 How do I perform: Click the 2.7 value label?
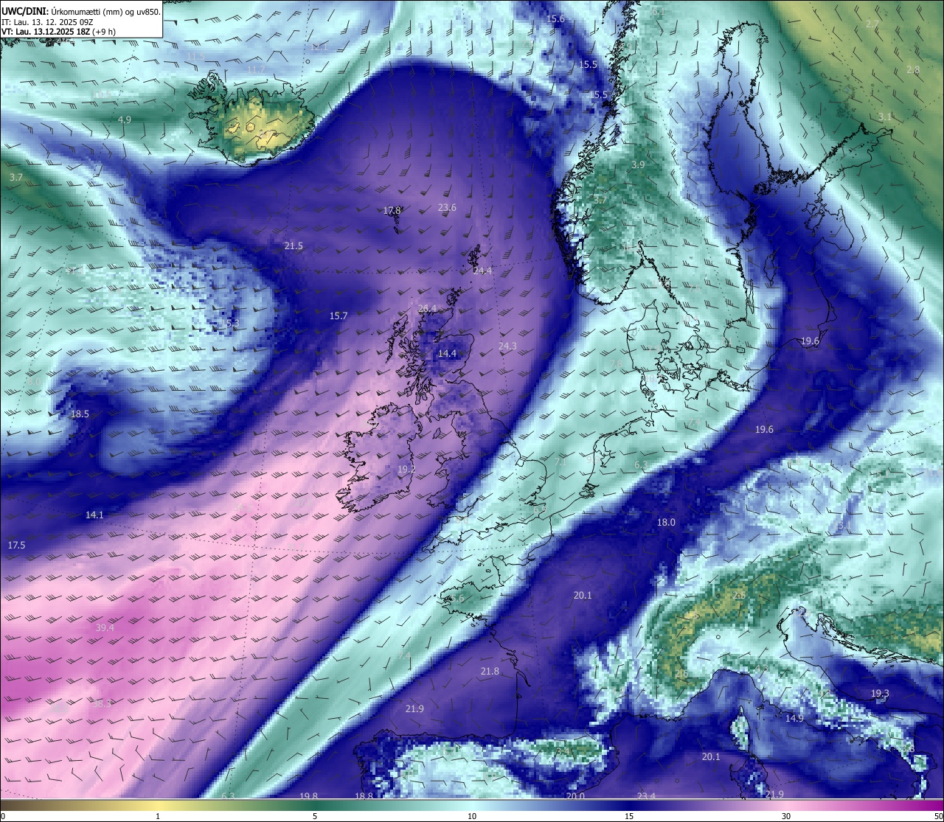pyautogui.click(x=872, y=24)
